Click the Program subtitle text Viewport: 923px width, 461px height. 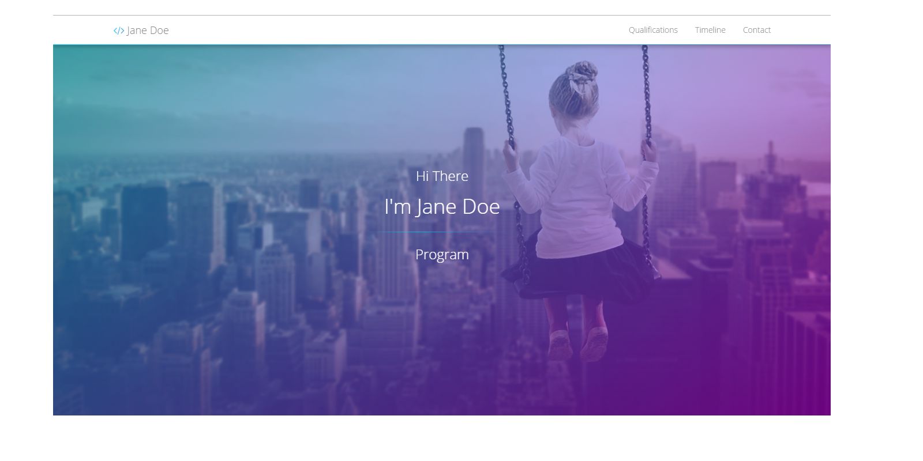(442, 255)
